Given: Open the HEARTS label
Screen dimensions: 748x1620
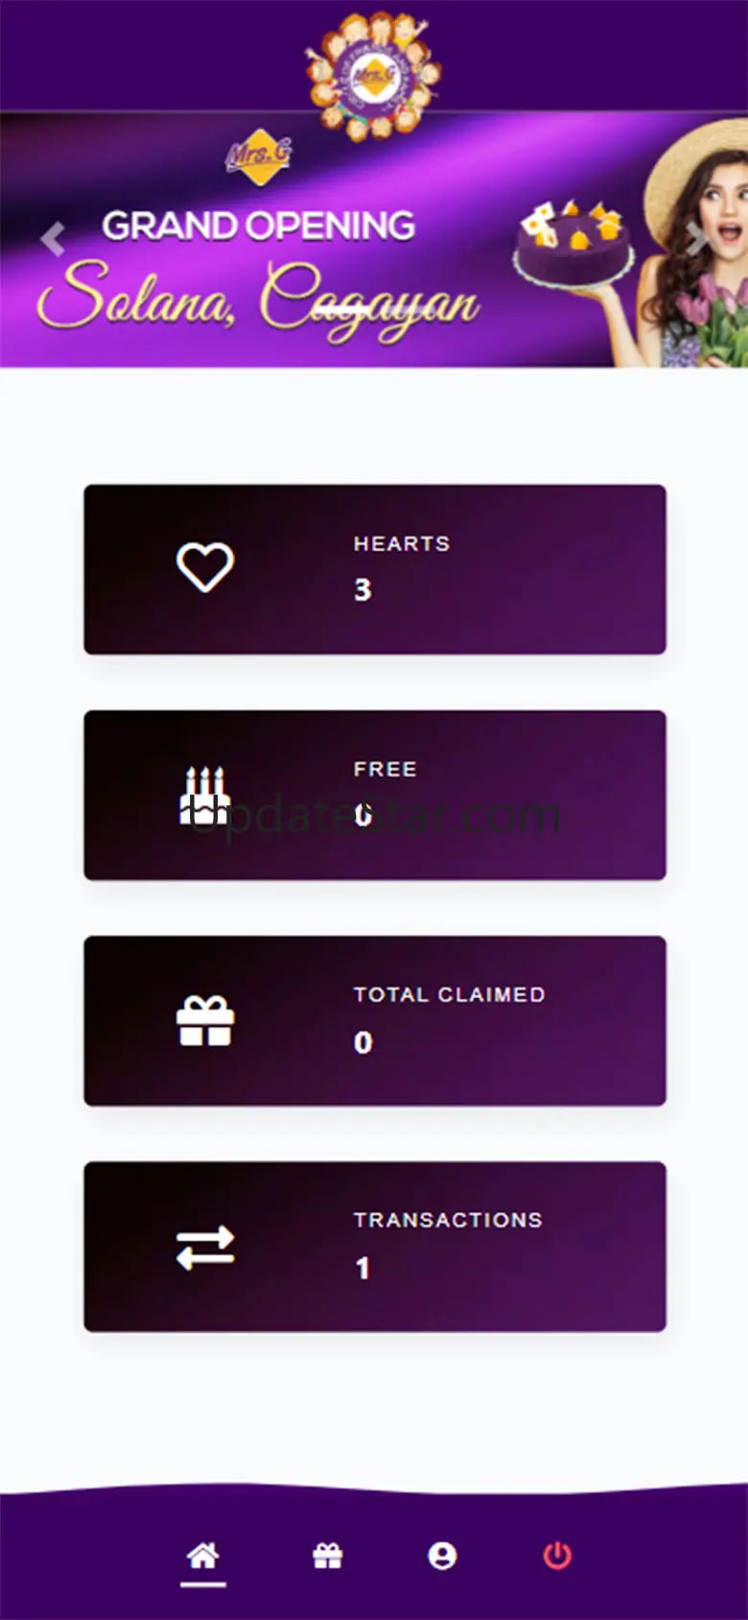Looking at the screenshot, I should coord(402,543).
